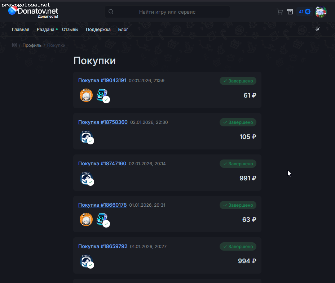335x283 pixels.
Task: Open the grid icon in the breadcrumb
Action: (14, 45)
